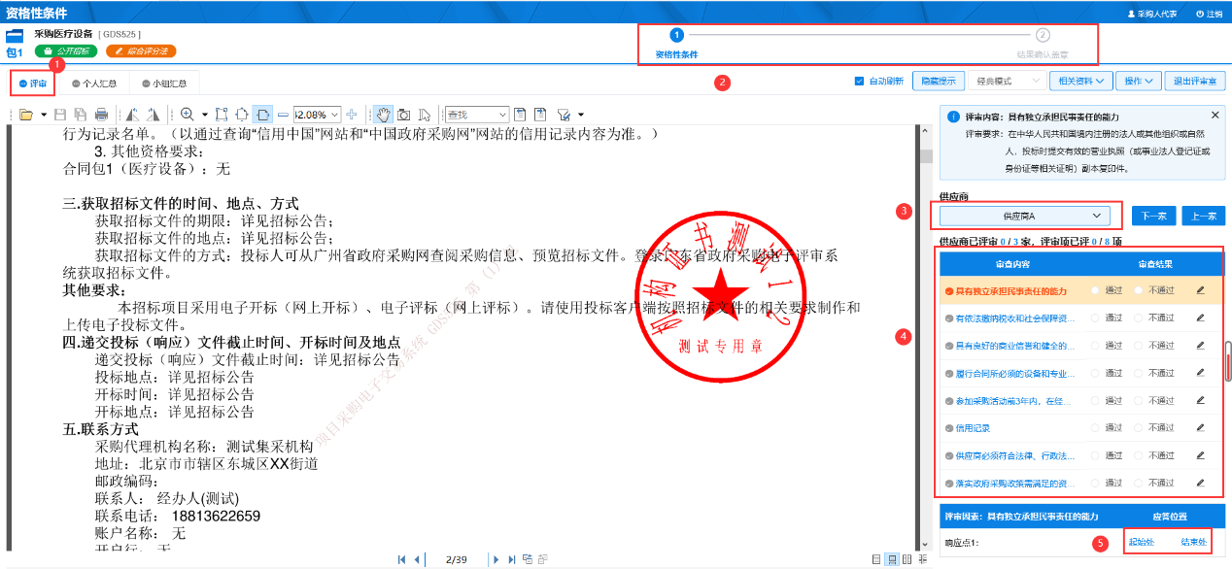Open the arrow beside the folder icon
Viewport: 1232px width, 569px height.
click(x=44, y=115)
